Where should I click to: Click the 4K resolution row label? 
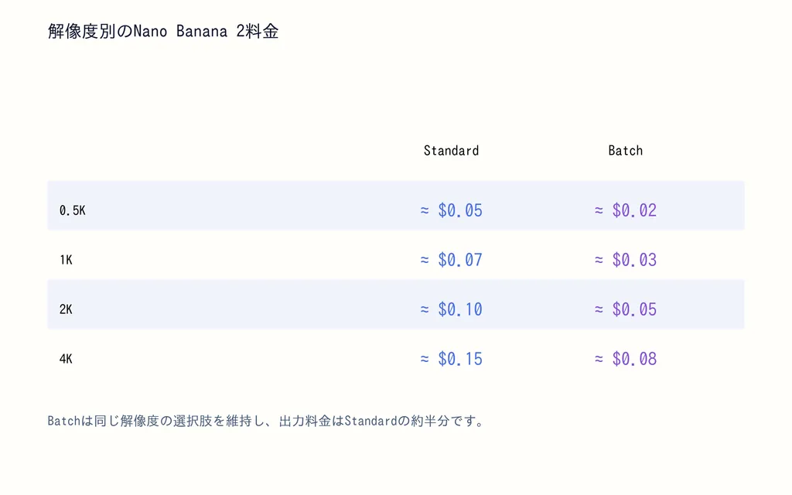[67, 359]
